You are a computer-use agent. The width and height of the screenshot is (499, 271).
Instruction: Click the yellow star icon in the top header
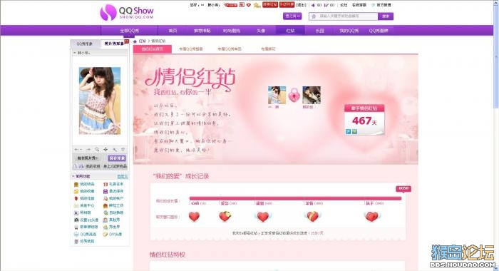(x=257, y=5)
